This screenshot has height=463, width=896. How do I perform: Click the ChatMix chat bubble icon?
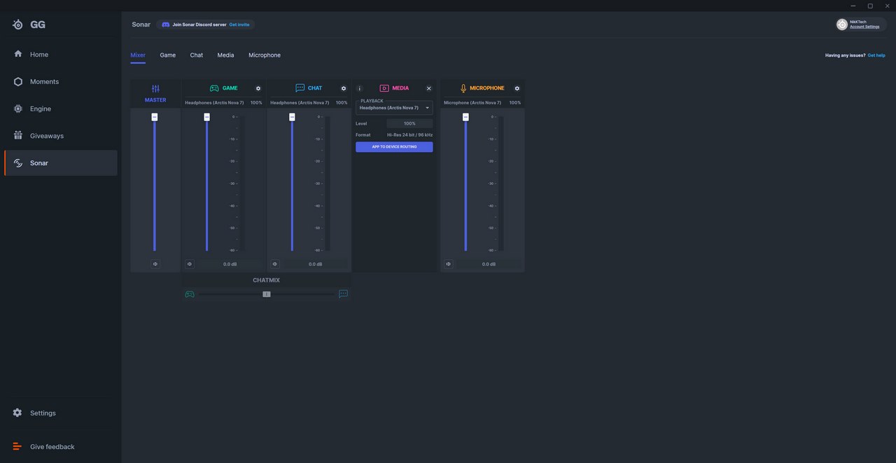343,294
